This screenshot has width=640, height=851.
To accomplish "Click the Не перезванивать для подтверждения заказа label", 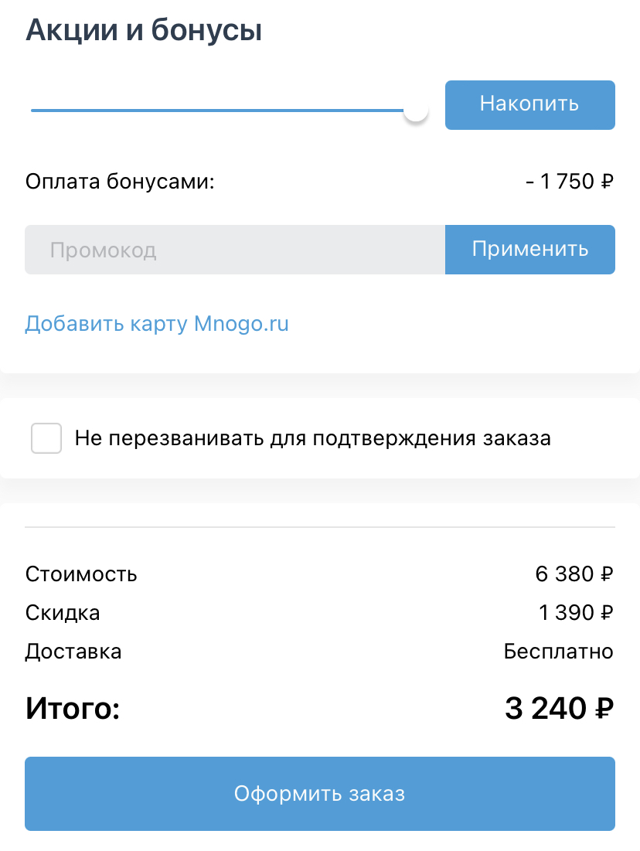I will point(313,438).
